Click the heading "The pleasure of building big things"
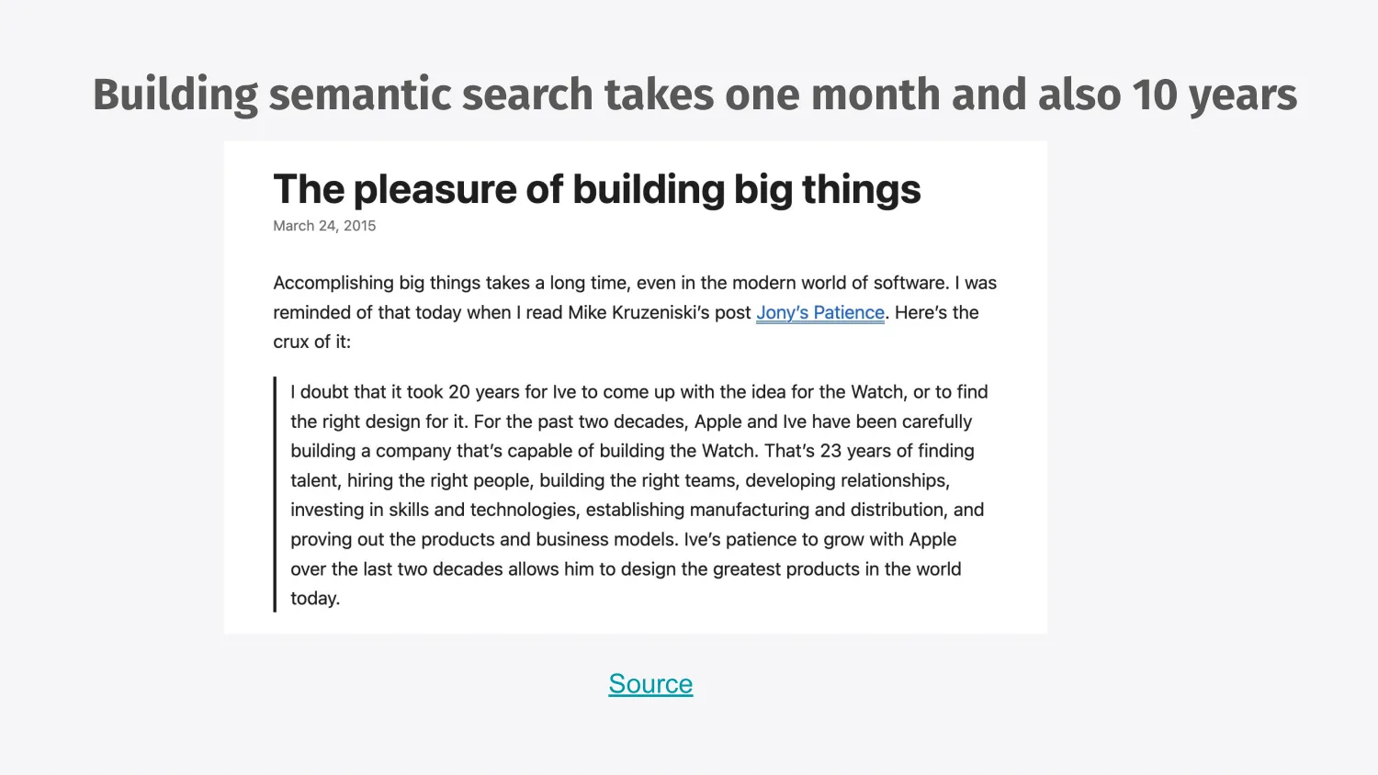This screenshot has width=1378, height=775. (x=596, y=190)
